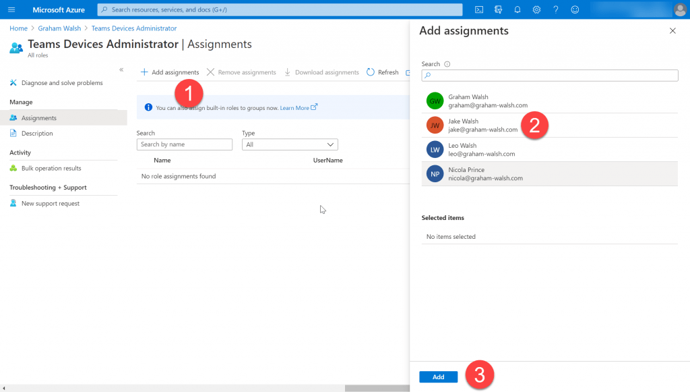
Task: Go to the Home breadcrumb
Action: (18, 28)
